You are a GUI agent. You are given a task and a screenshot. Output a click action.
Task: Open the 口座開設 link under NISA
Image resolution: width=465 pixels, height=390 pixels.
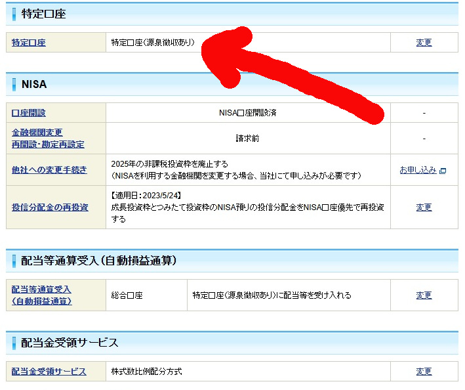[x=29, y=113]
